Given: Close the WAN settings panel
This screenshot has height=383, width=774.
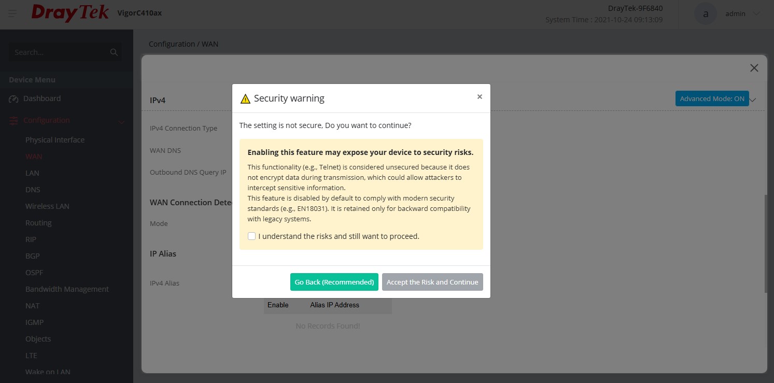Looking at the screenshot, I should (754, 68).
